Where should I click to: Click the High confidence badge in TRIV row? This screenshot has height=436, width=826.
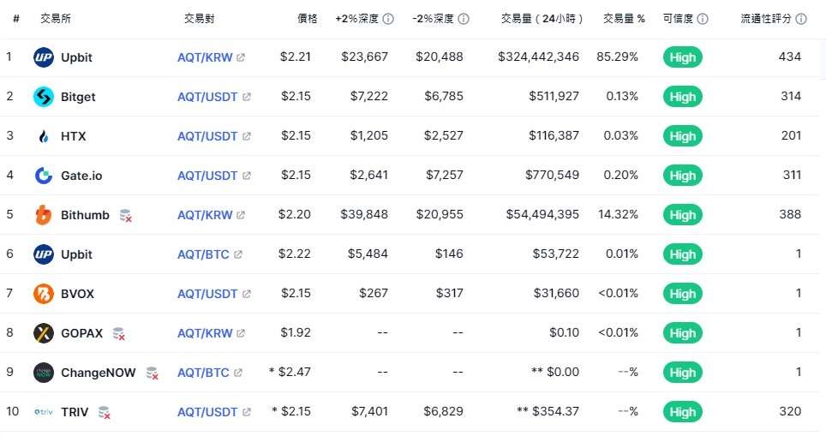[682, 412]
